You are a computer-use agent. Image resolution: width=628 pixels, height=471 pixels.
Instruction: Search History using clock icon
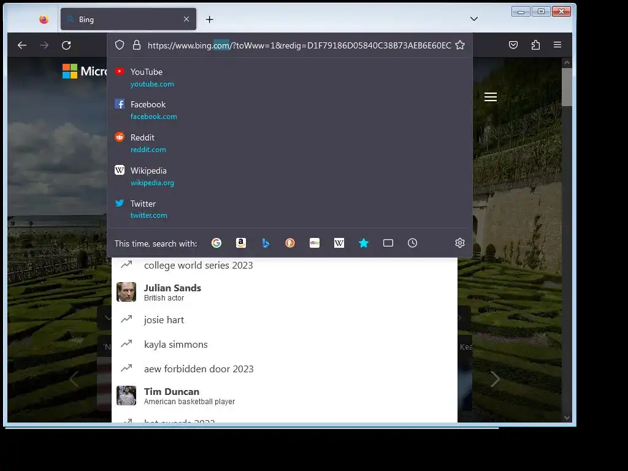(413, 243)
